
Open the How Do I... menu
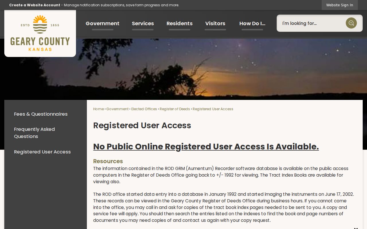pyautogui.click(x=252, y=23)
